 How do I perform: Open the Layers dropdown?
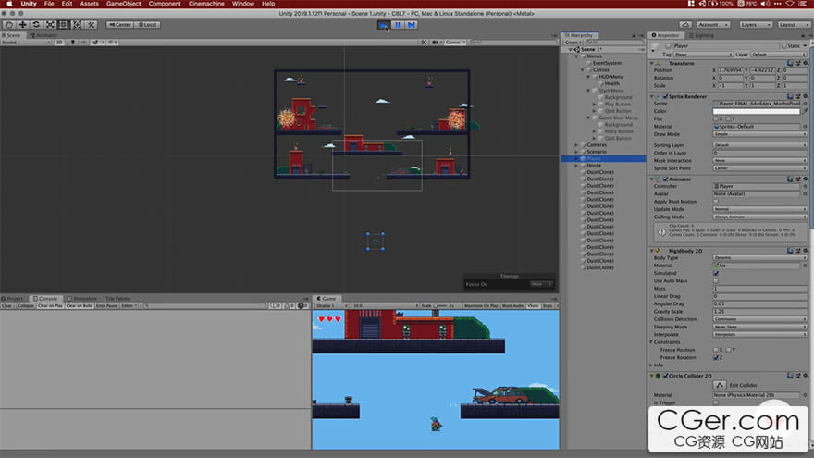pyautogui.click(x=755, y=24)
